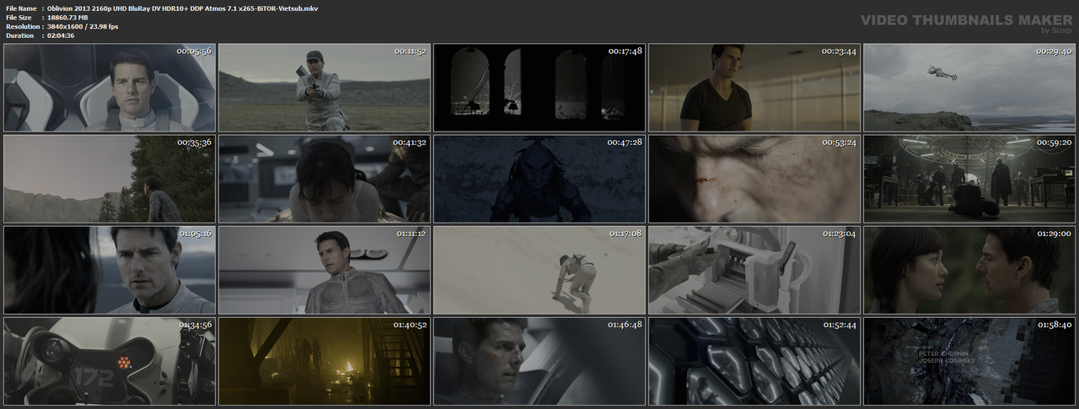Click the 'Duration' label

point(19,35)
